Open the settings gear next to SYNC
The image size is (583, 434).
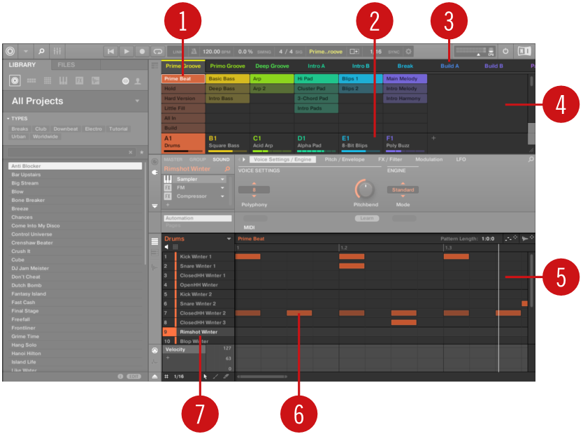tap(408, 52)
